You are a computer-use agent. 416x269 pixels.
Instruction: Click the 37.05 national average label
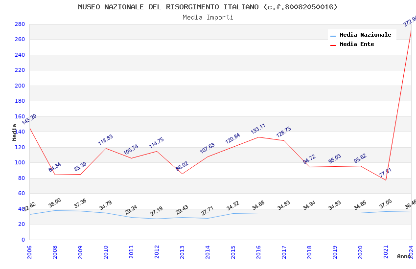point(386,203)
